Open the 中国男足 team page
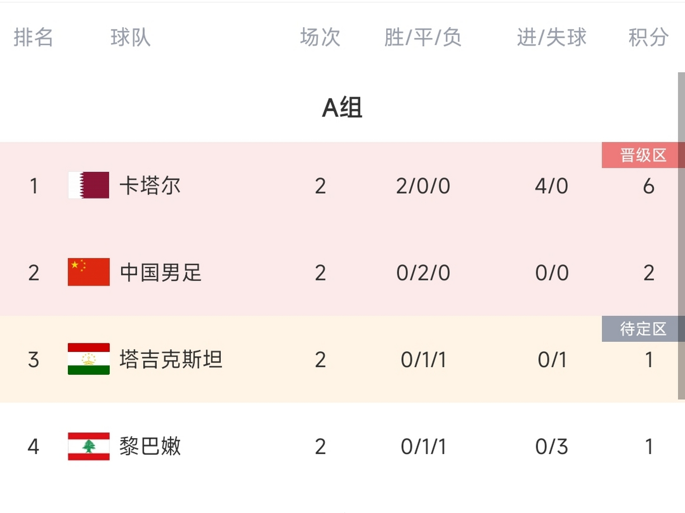This screenshot has height=513, width=685. (x=161, y=273)
